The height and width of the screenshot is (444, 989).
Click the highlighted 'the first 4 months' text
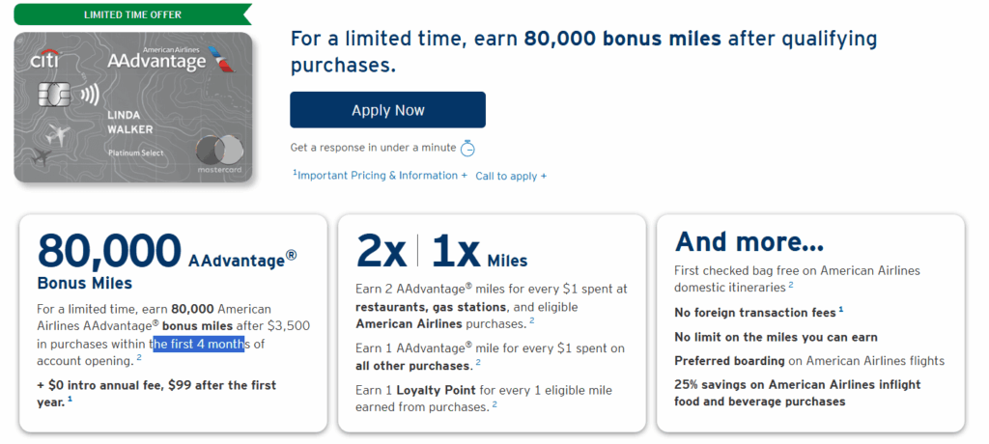(x=197, y=344)
